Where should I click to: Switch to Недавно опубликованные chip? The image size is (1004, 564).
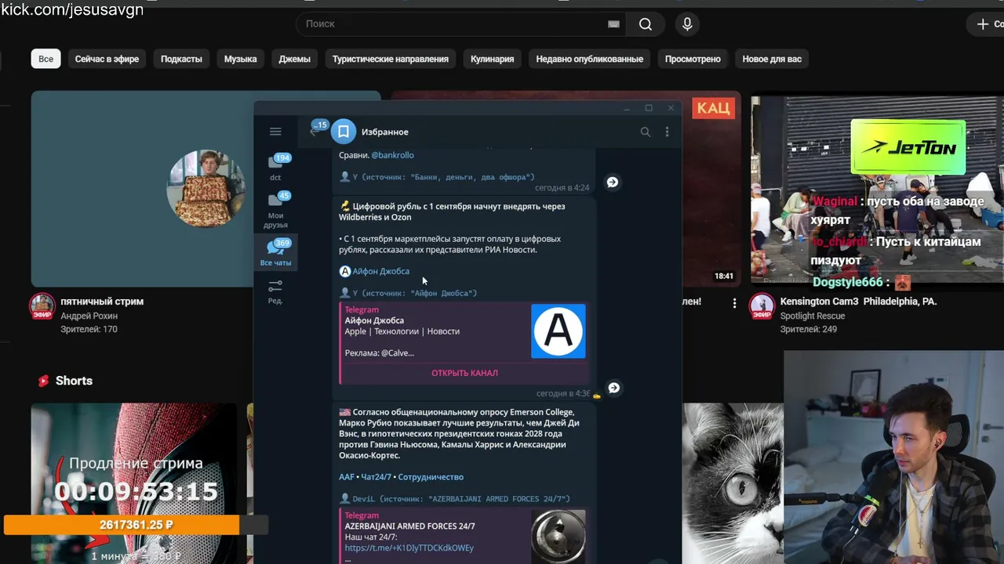590,59
